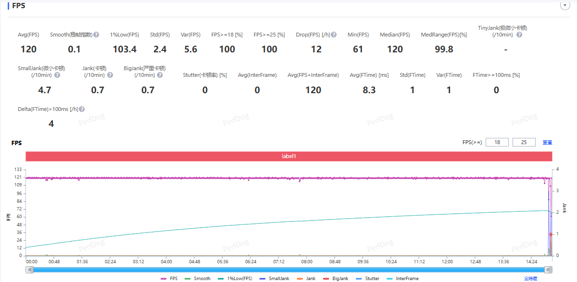577x282 pixels.
Task: Toggle Stutter series in legend
Action: [x=367, y=279]
